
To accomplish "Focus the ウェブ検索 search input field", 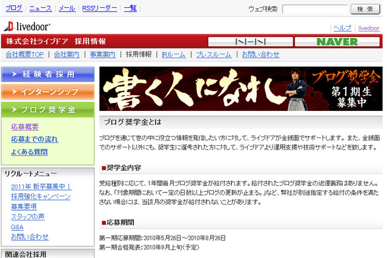I will pyautogui.click(x=315, y=10).
